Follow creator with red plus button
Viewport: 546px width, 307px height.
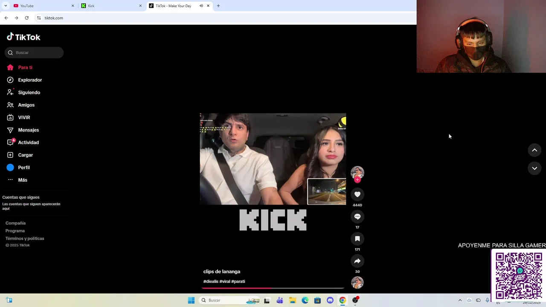coord(357,180)
